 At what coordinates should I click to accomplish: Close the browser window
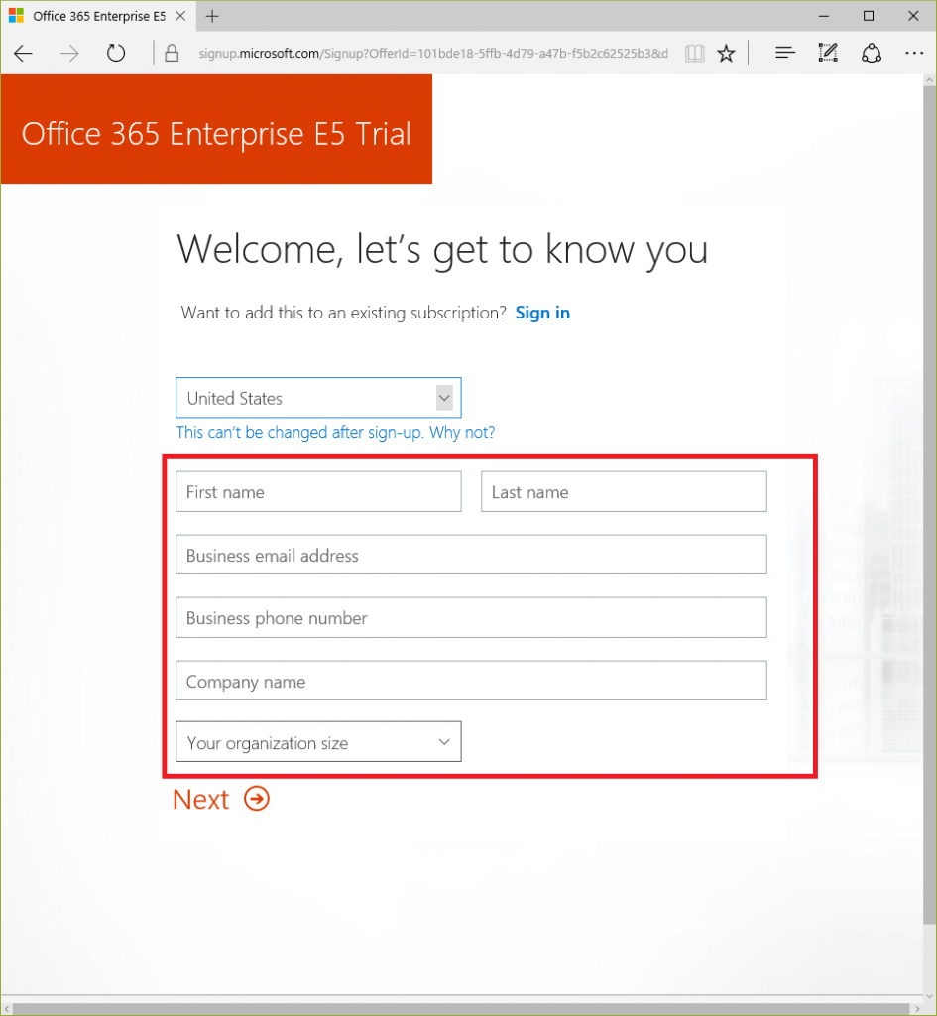tap(913, 16)
